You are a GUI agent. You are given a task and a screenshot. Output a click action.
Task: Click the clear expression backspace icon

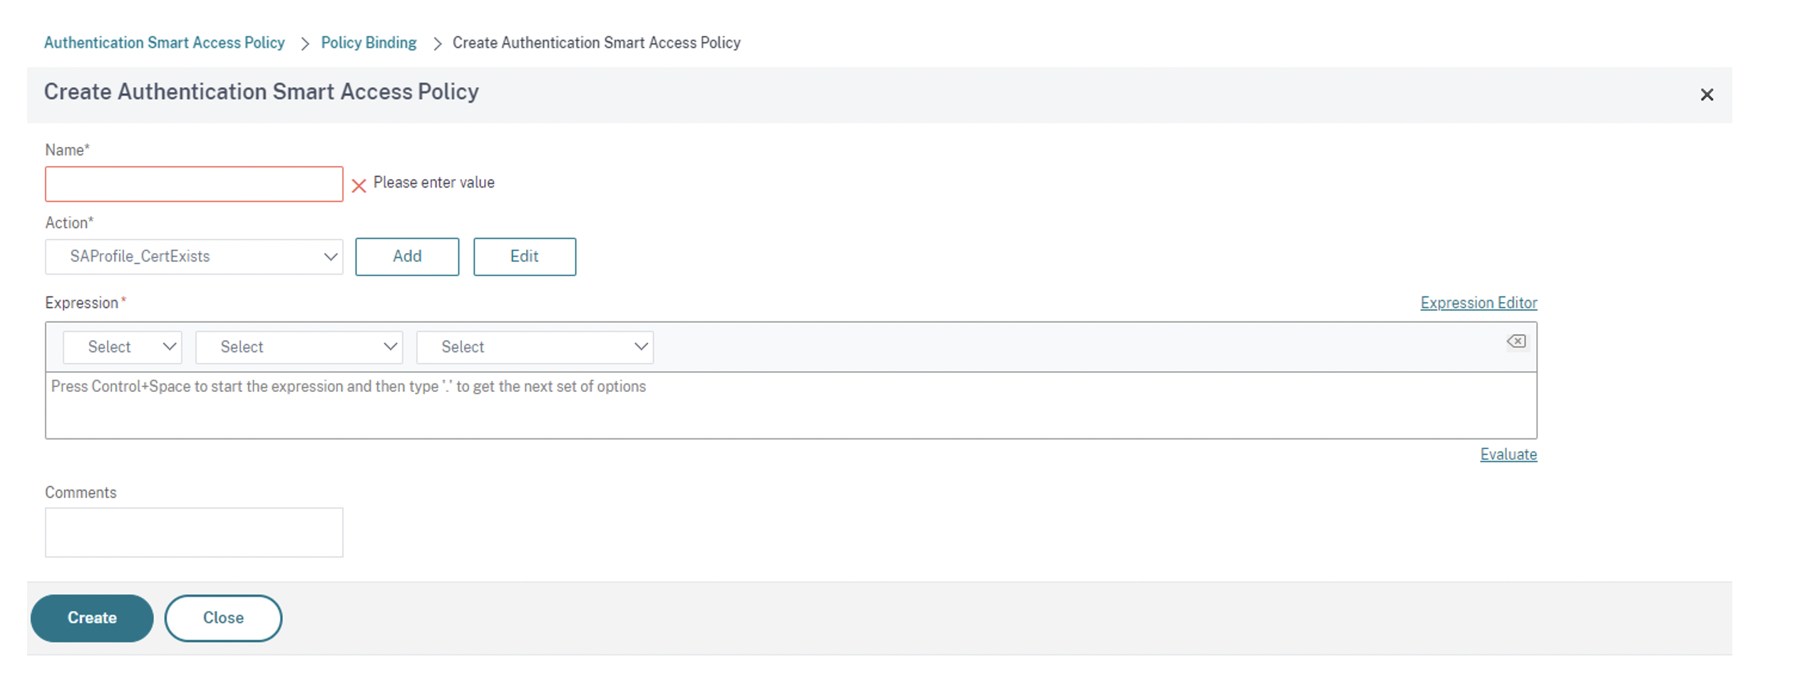1516,341
